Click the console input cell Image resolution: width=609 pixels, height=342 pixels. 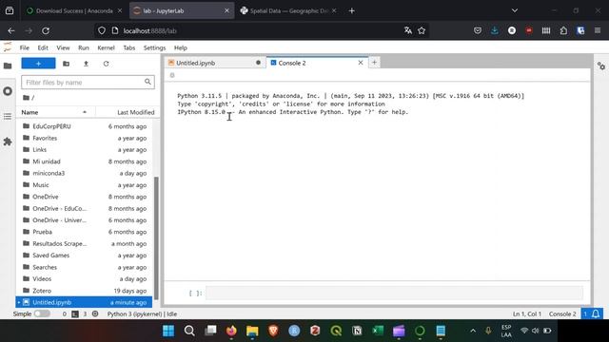coord(394,294)
